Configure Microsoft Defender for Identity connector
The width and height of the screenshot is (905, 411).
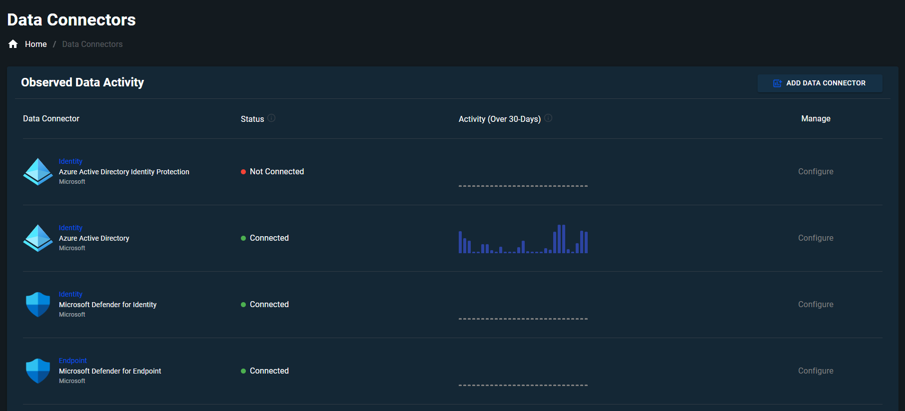point(816,304)
